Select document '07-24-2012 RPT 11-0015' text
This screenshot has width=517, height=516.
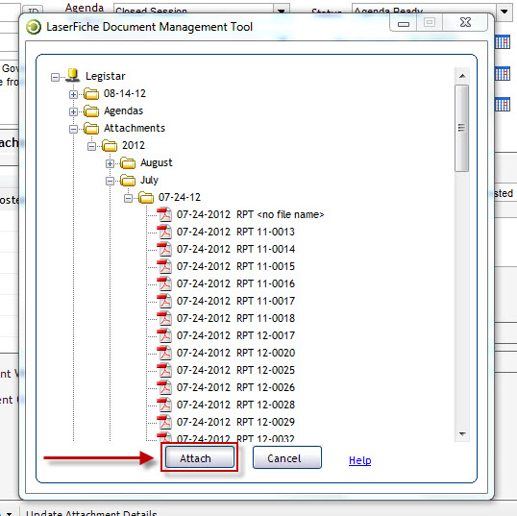[x=235, y=266]
